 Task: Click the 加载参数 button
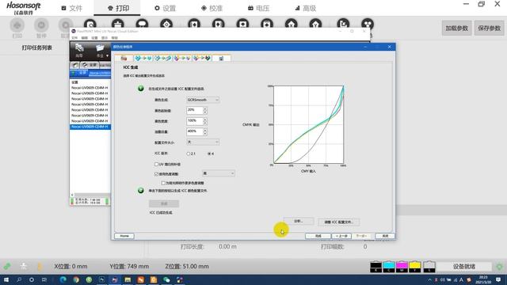click(x=456, y=28)
